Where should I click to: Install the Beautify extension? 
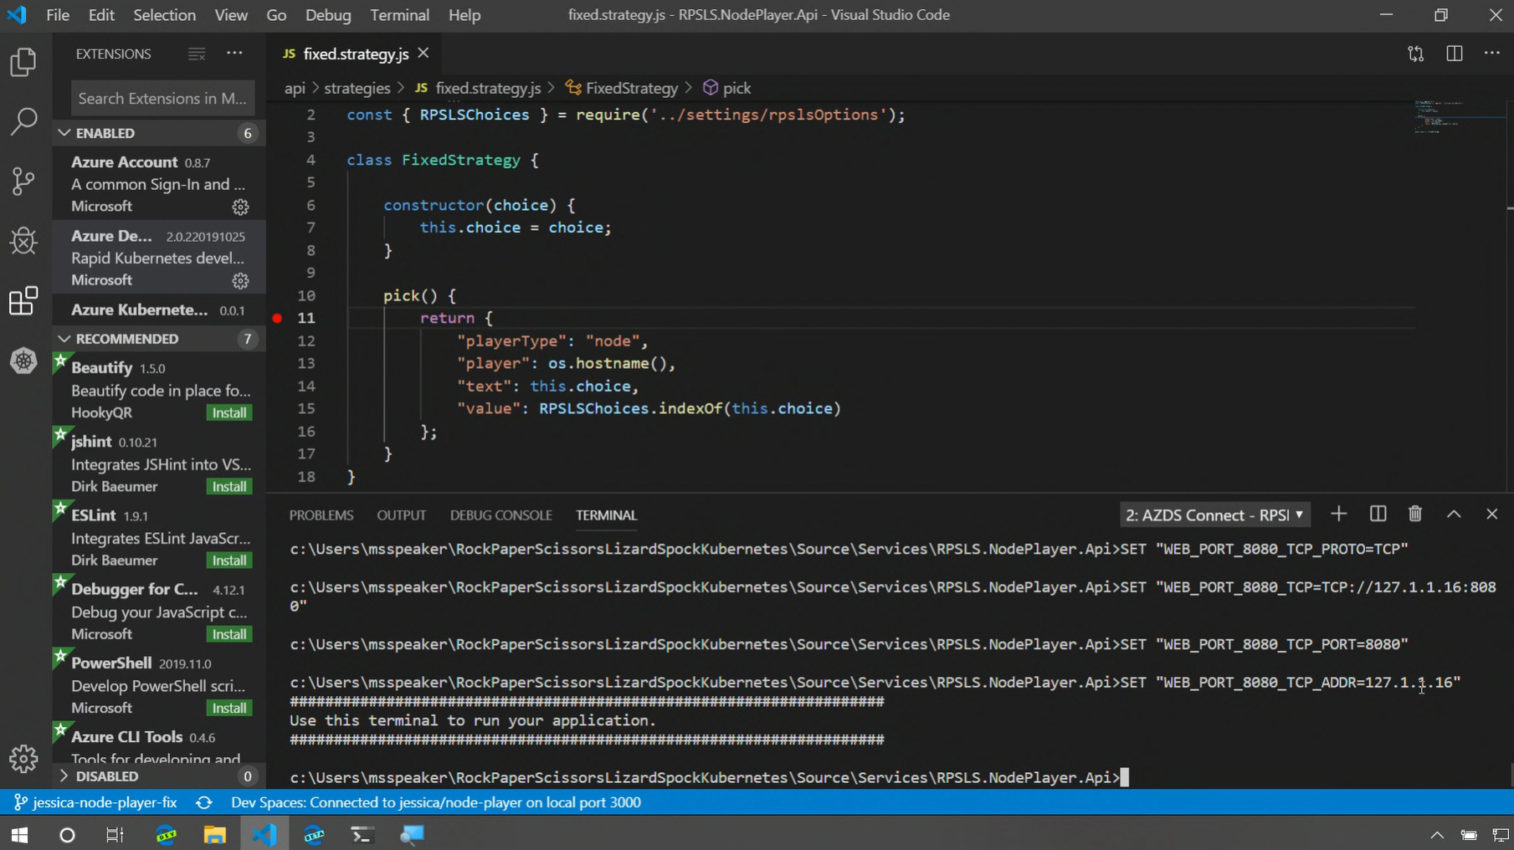(x=228, y=412)
